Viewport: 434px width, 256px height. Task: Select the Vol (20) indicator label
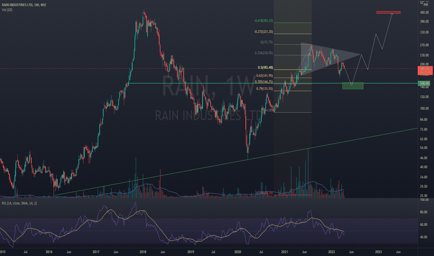click(7, 10)
